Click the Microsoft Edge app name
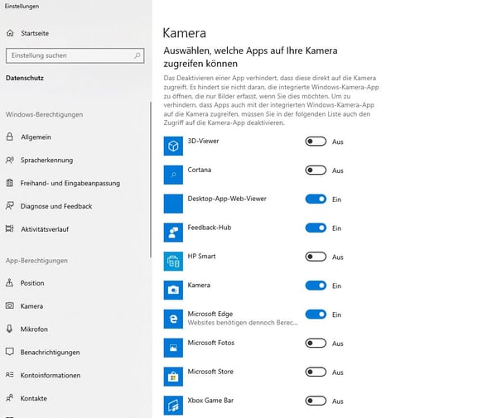The width and height of the screenshot is (497, 418). click(210, 314)
